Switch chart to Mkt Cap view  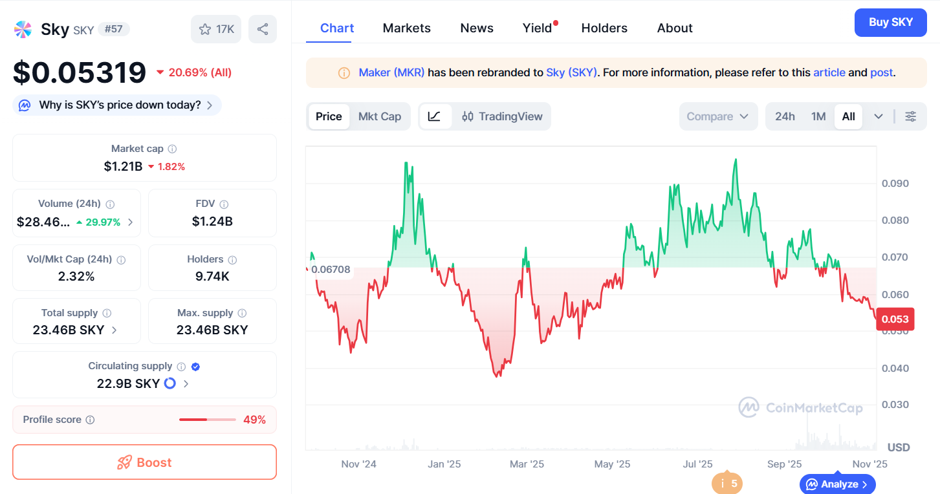[380, 116]
